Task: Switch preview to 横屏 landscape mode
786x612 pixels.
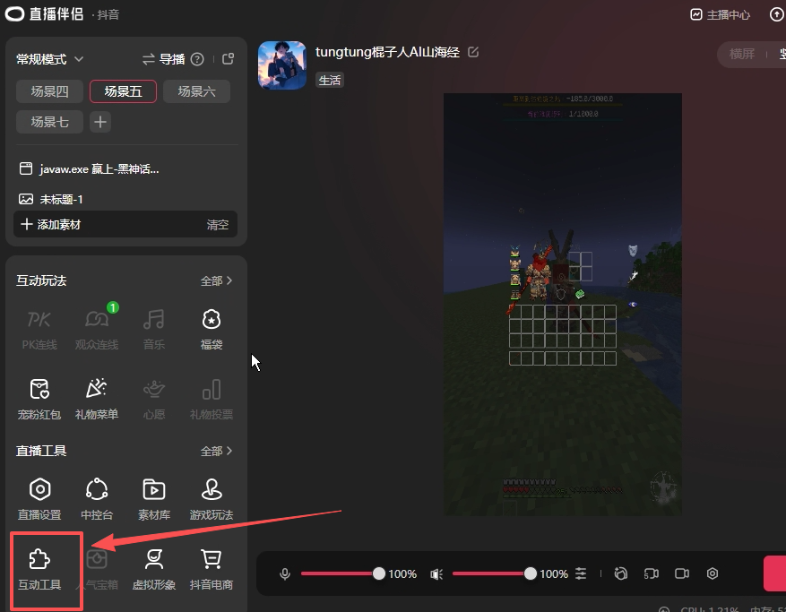Action: [742, 54]
